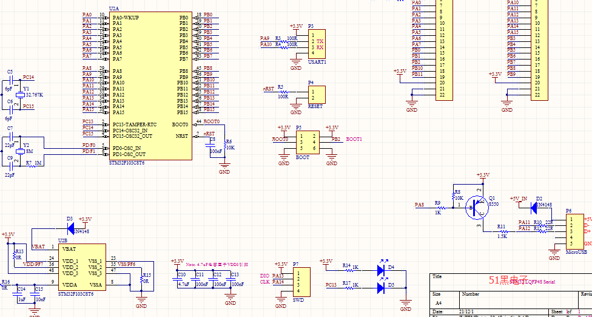Screen dimensions: 592x317
Task: Select the Y2 8M crystal
Action: pos(20,151)
